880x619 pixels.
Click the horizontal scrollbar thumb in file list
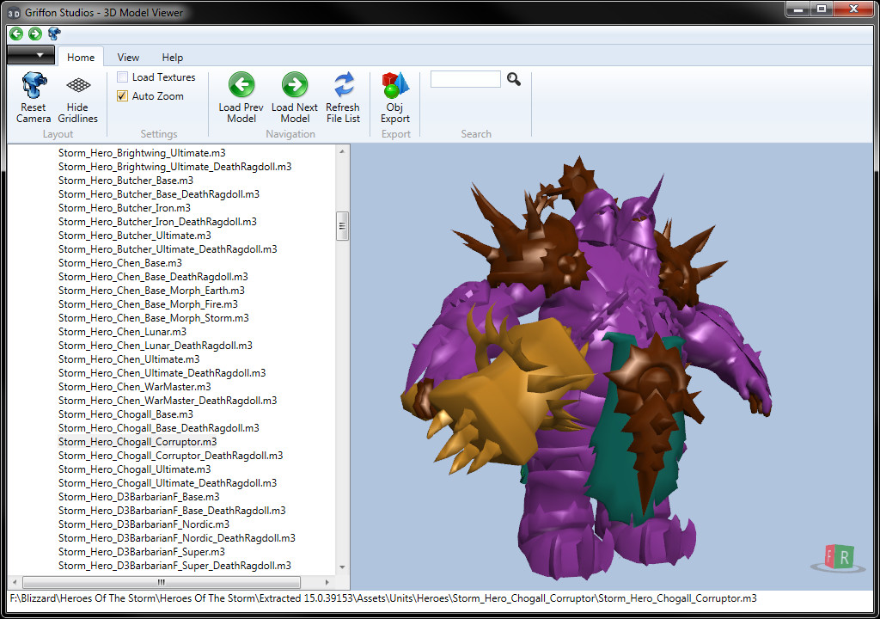point(162,582)
